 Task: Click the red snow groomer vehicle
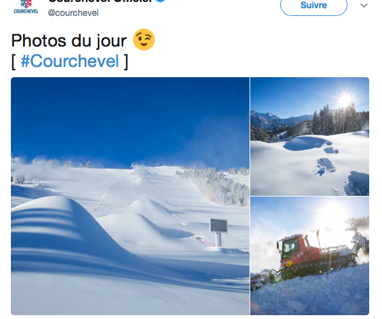coord(317,256)
